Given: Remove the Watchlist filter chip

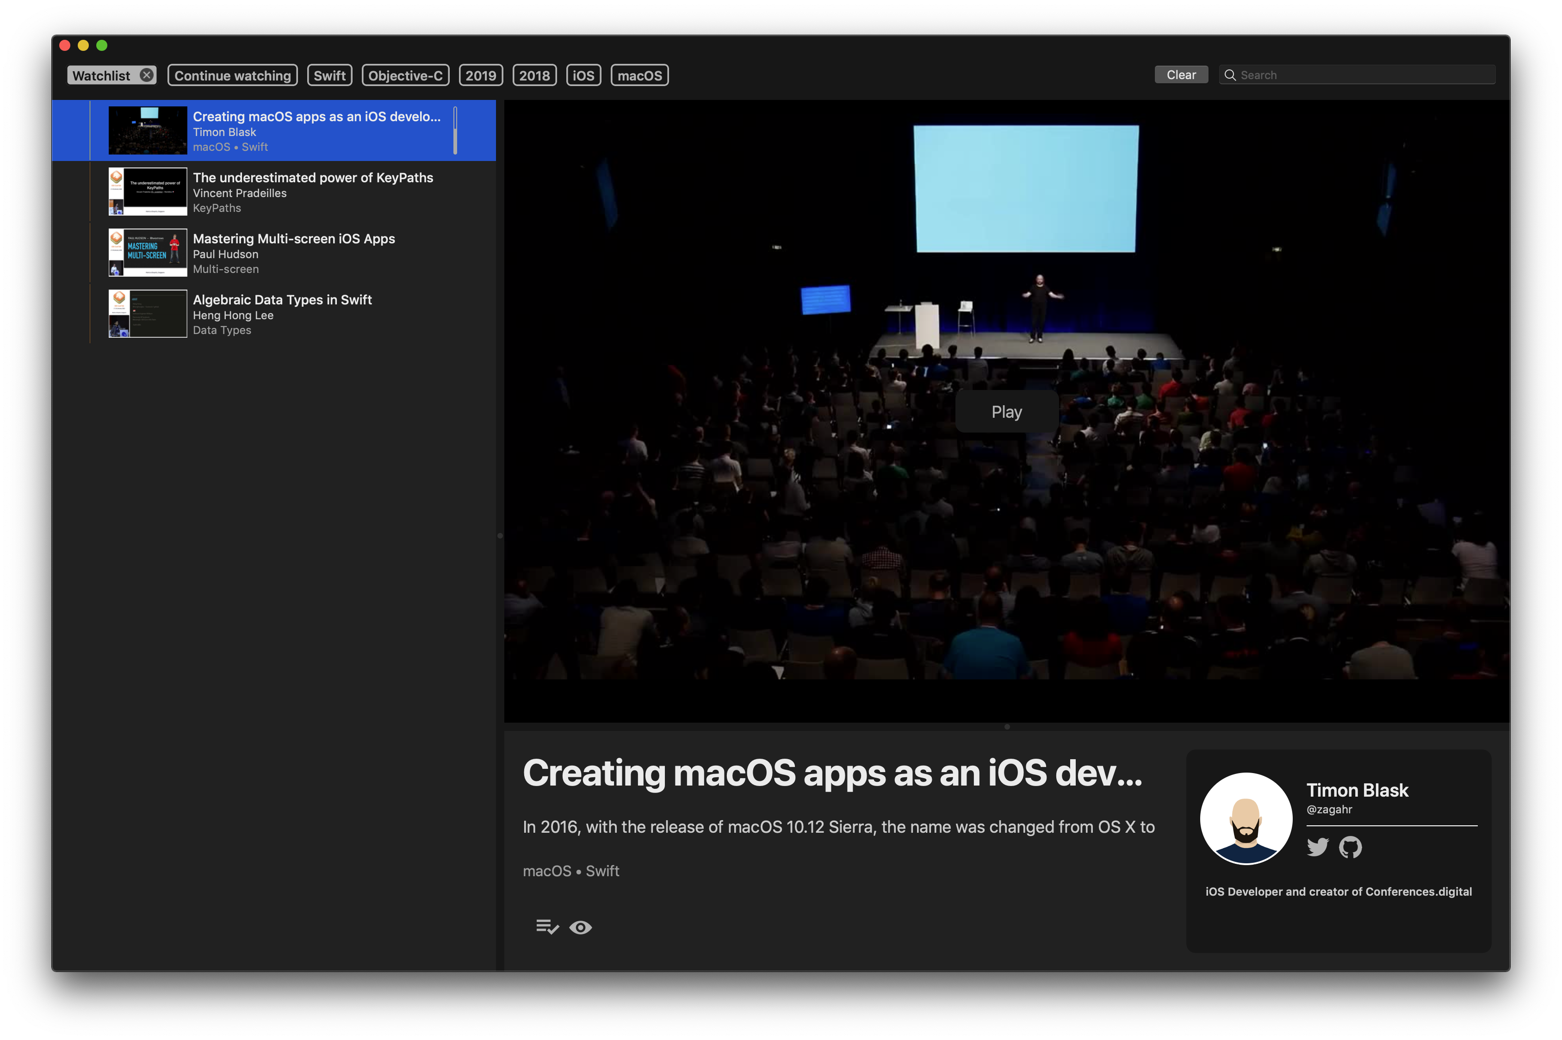Looking at the screenshot, I should pos(147,74).
